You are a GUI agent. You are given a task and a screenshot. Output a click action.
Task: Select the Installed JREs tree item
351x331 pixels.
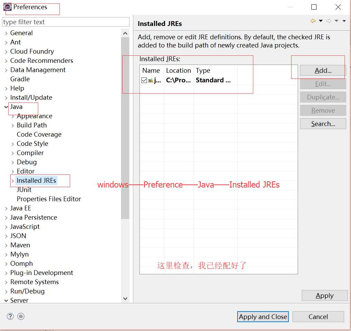[37, 180]
